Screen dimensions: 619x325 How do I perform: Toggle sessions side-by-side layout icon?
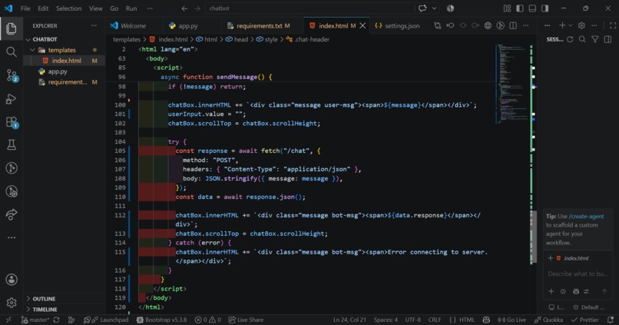(x=607, y=39)
